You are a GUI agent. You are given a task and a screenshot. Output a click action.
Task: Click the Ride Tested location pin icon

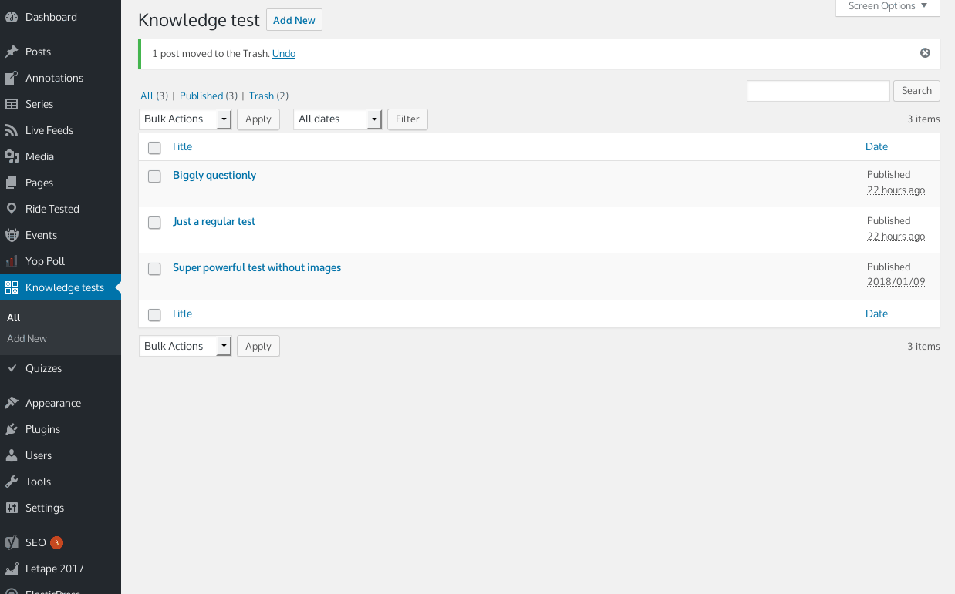pyautogui.click(x=12, y=209)
